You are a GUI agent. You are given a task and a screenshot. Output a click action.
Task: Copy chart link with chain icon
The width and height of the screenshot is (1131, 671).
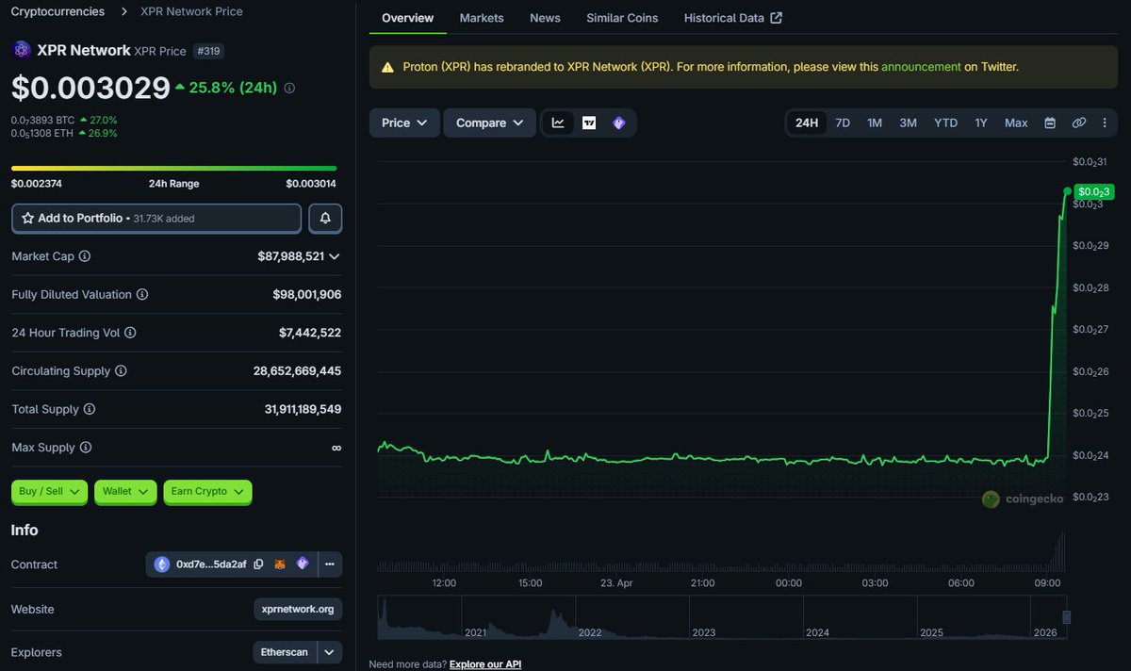tap(1079, 123)
